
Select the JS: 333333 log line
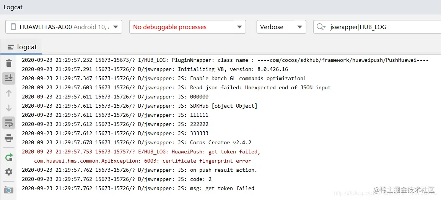[x=115, y=133]
